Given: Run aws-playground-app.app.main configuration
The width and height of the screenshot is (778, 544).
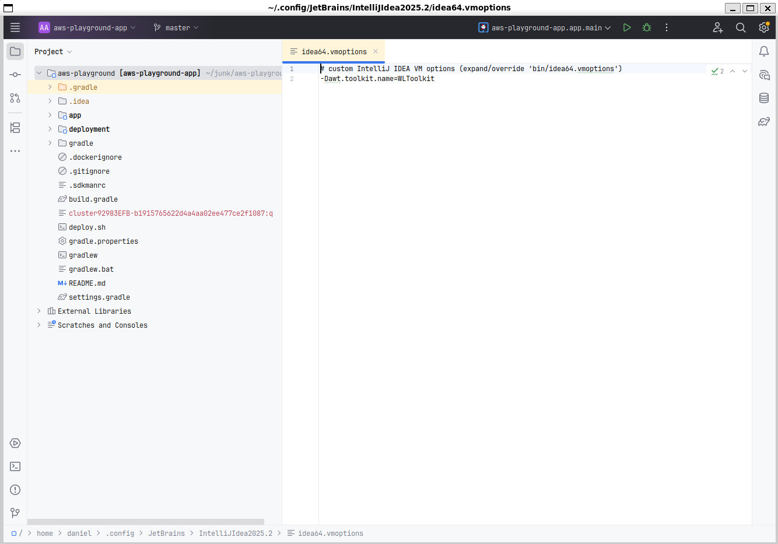Looking at the screenshot, I should tap(627, 27).
